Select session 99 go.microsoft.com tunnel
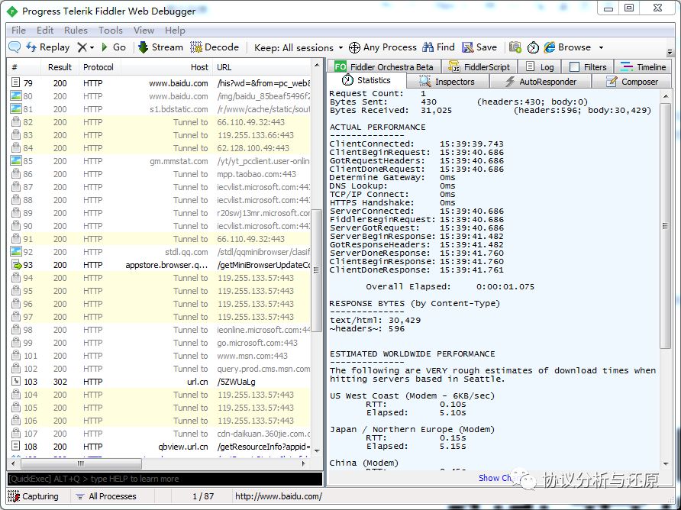 [159, 343]
